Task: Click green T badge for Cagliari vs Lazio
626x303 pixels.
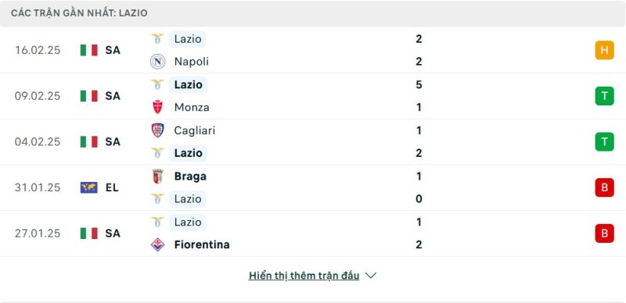Action: [x=604, y=142]
